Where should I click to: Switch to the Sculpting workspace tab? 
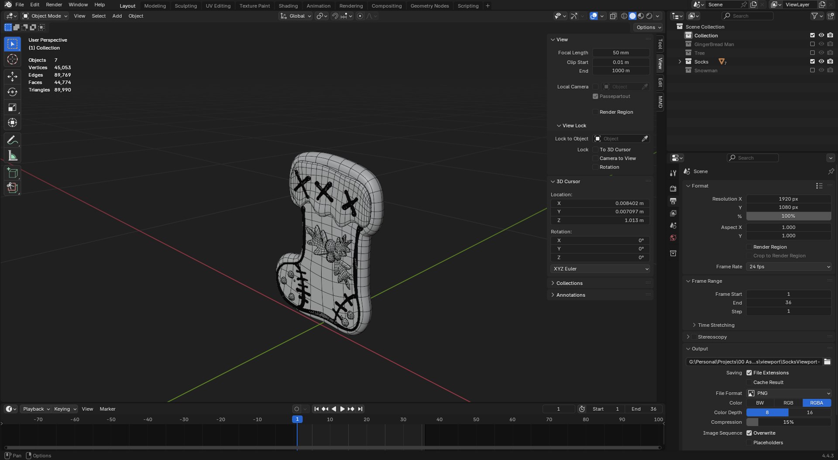point(185,6)
